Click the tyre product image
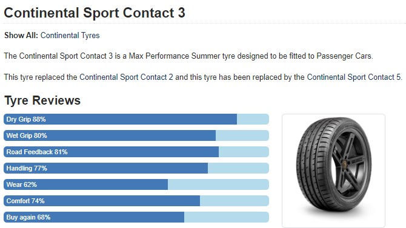This screenshot has height=228, width=406. click(333, 171)
